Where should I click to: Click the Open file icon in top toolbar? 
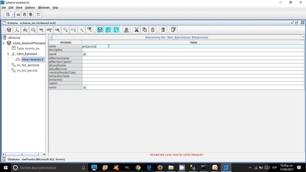click(18, 15)
